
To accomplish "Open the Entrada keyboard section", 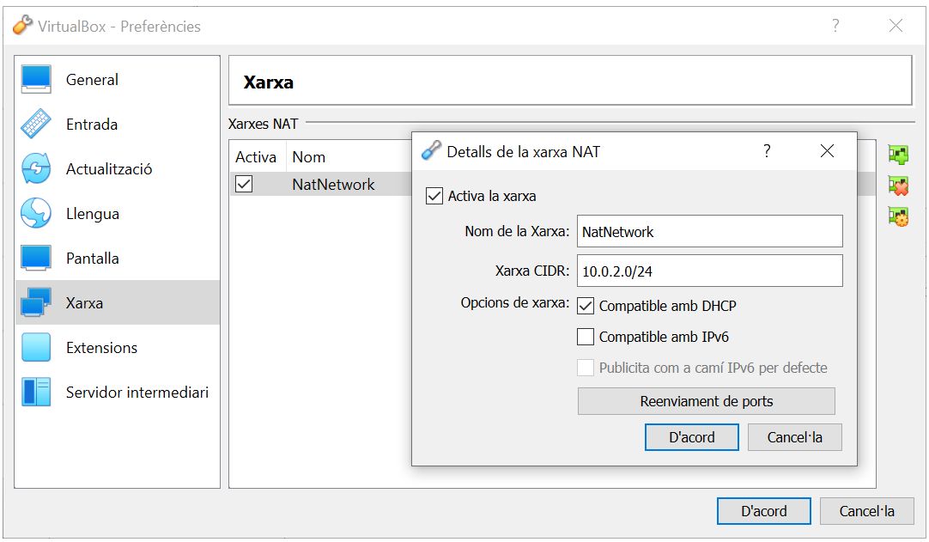I will (x=36, y=125).
